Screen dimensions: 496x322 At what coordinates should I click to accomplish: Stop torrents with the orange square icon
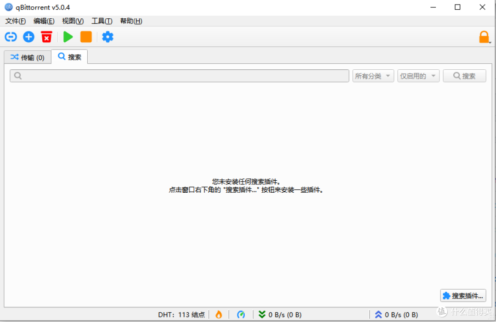(x=86, y=37)
